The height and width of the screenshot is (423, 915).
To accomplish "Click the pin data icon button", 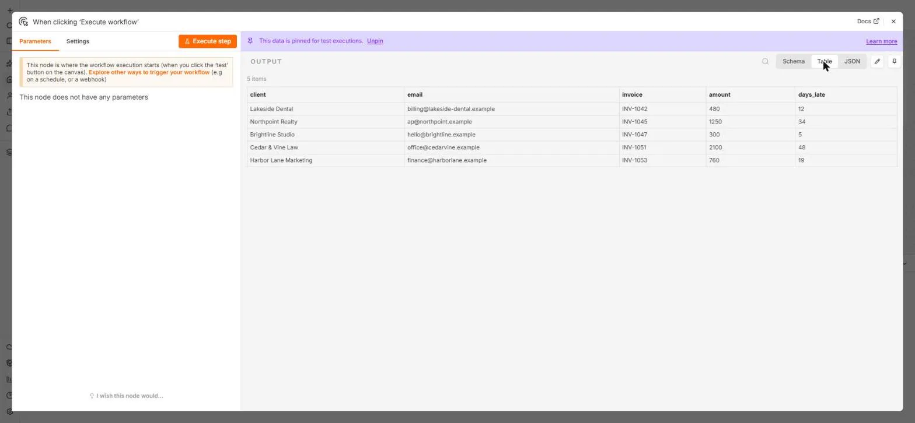I will (894, 61).
